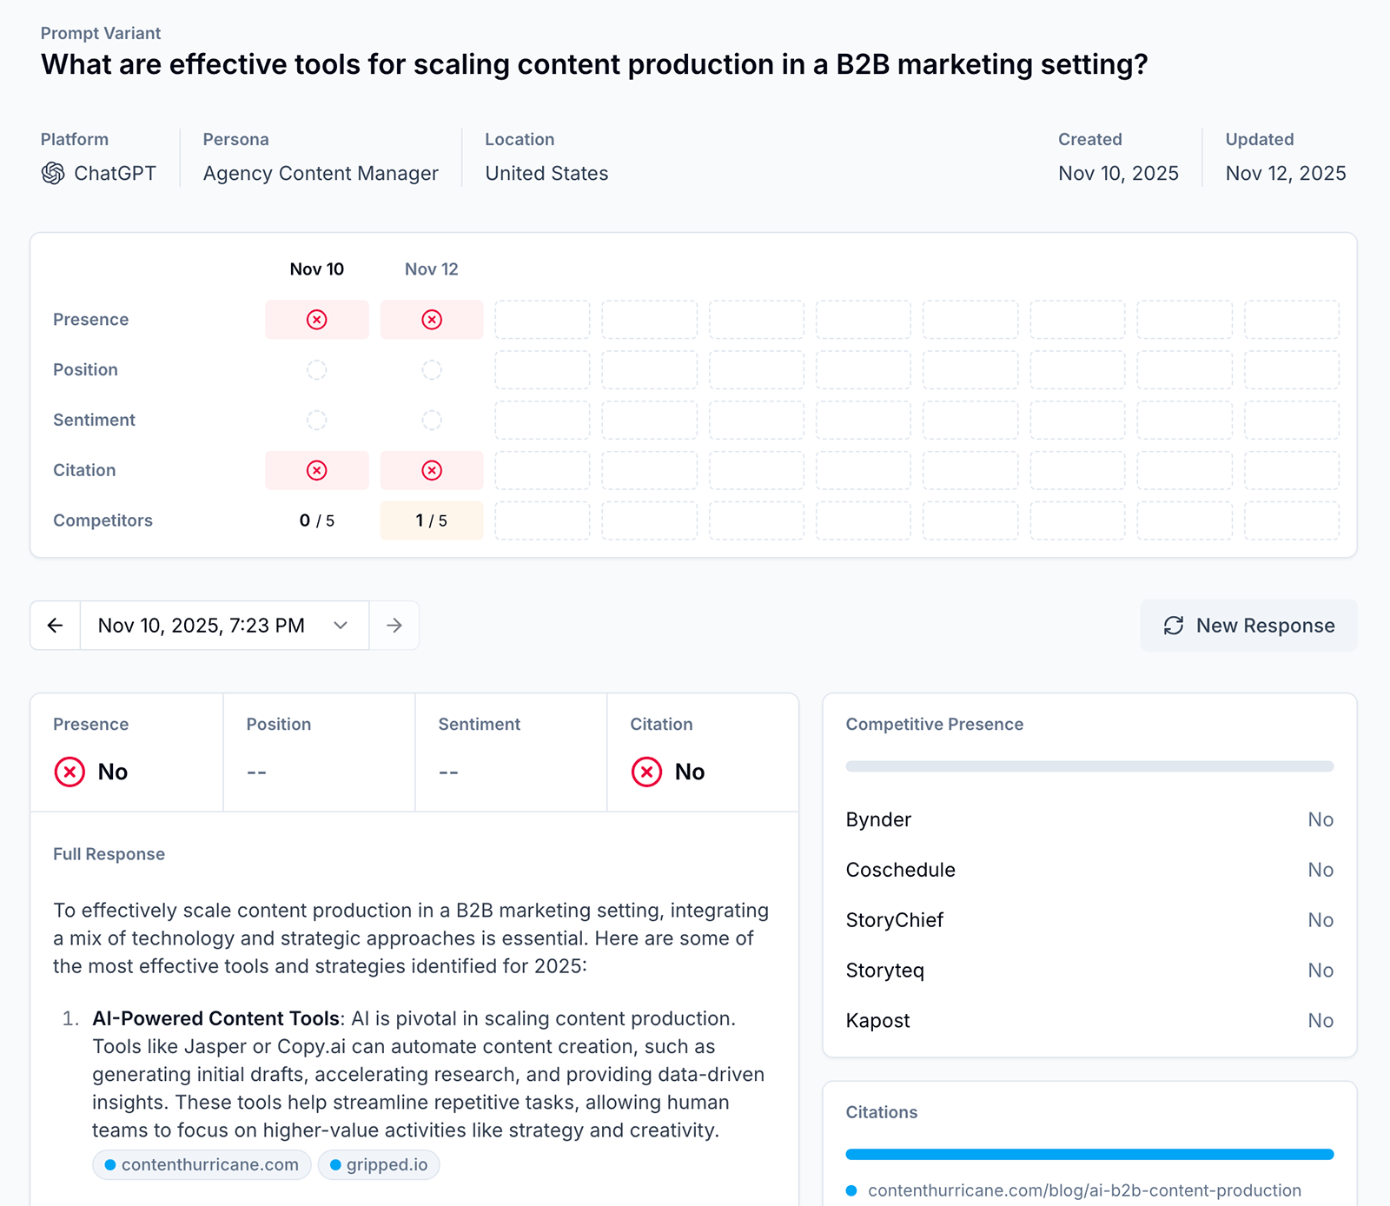Click the Competitive Presence panel heading

pos(935,725)
